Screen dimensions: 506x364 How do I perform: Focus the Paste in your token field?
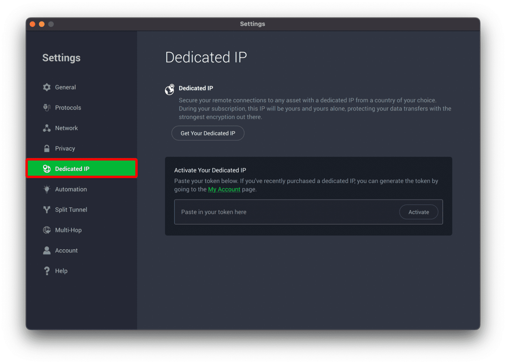(x=287, y=212)
